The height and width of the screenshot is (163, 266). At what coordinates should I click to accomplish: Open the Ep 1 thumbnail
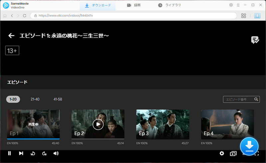[33, 124]
